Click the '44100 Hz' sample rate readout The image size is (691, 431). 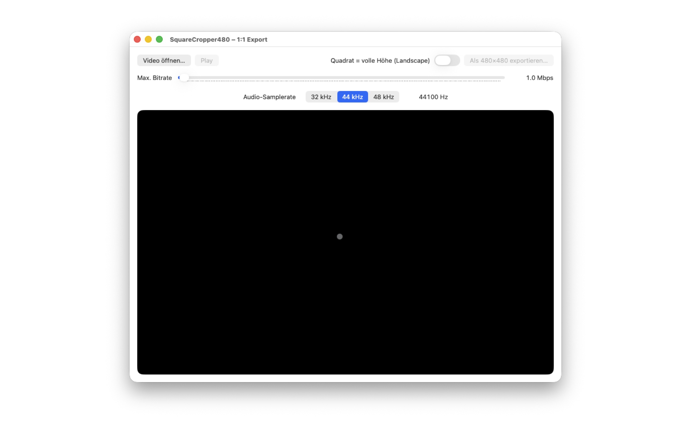tap(433, 97)
